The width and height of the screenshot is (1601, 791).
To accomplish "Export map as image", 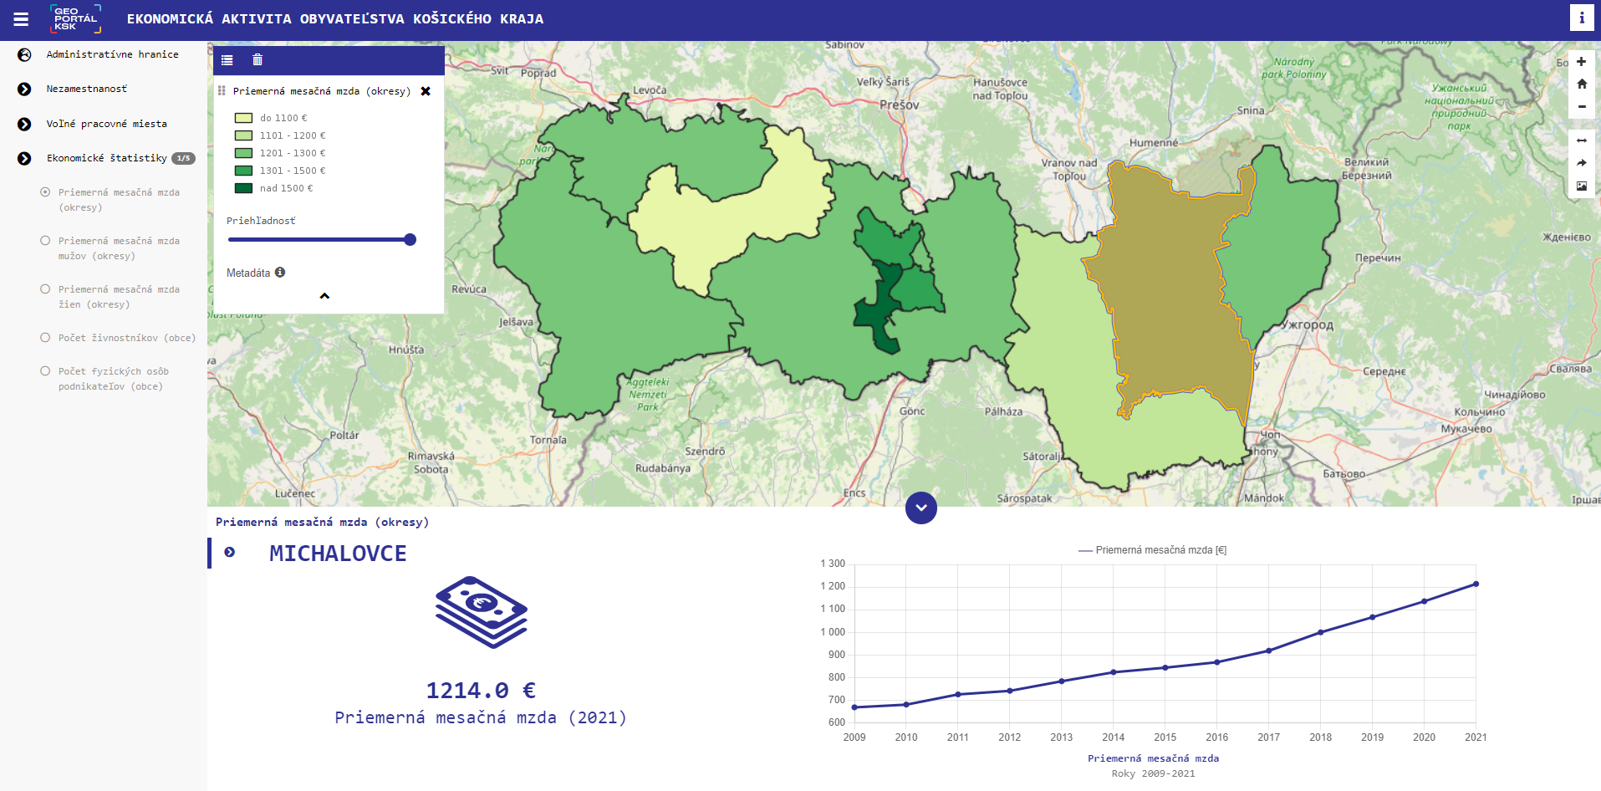I will [1581, 186].
